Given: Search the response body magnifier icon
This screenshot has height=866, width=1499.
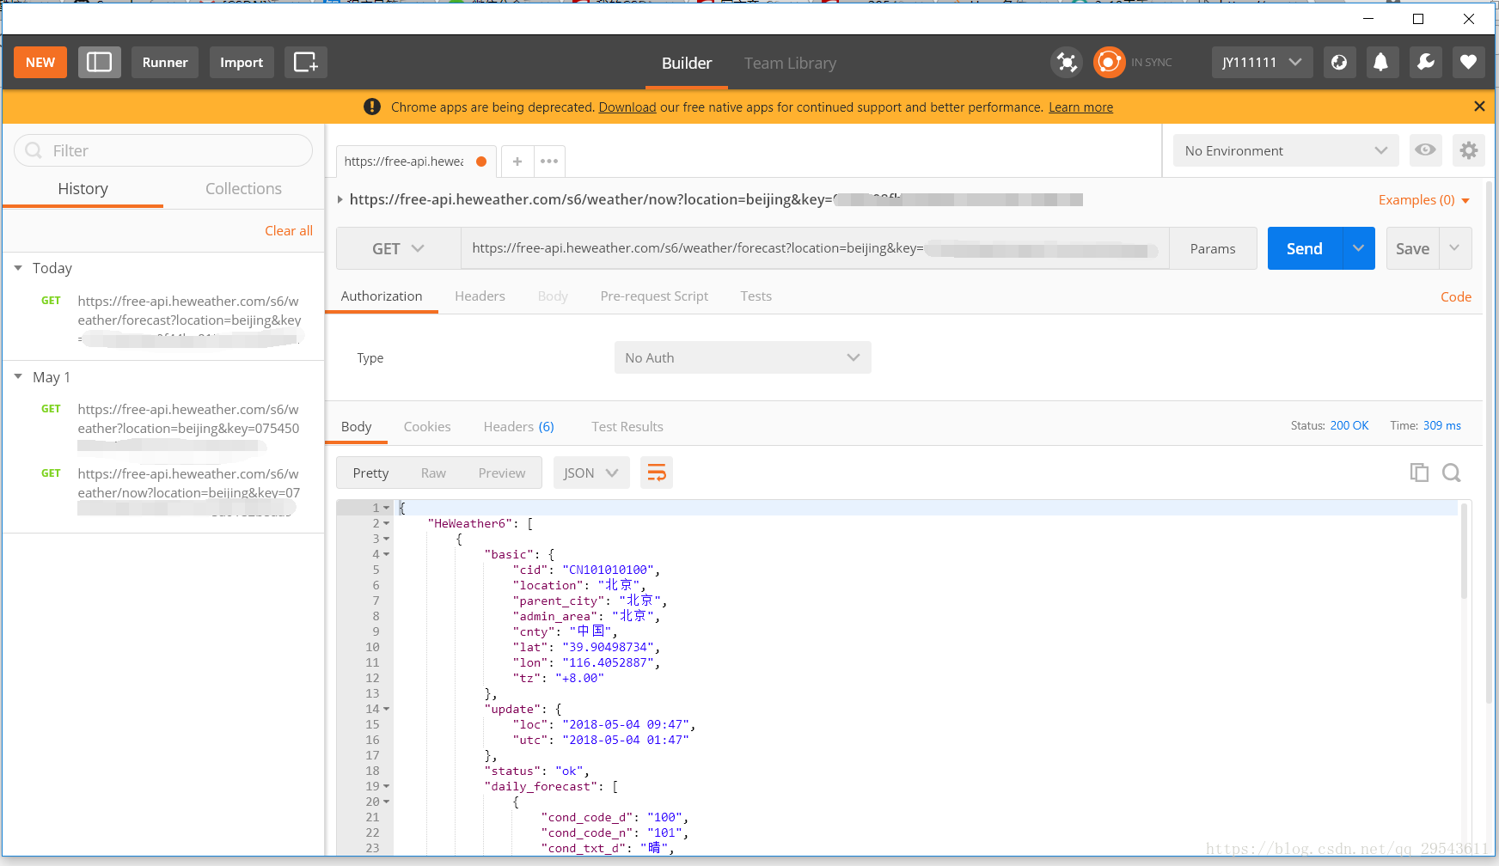Looking at the screenshot, I should pos(1452,473).
